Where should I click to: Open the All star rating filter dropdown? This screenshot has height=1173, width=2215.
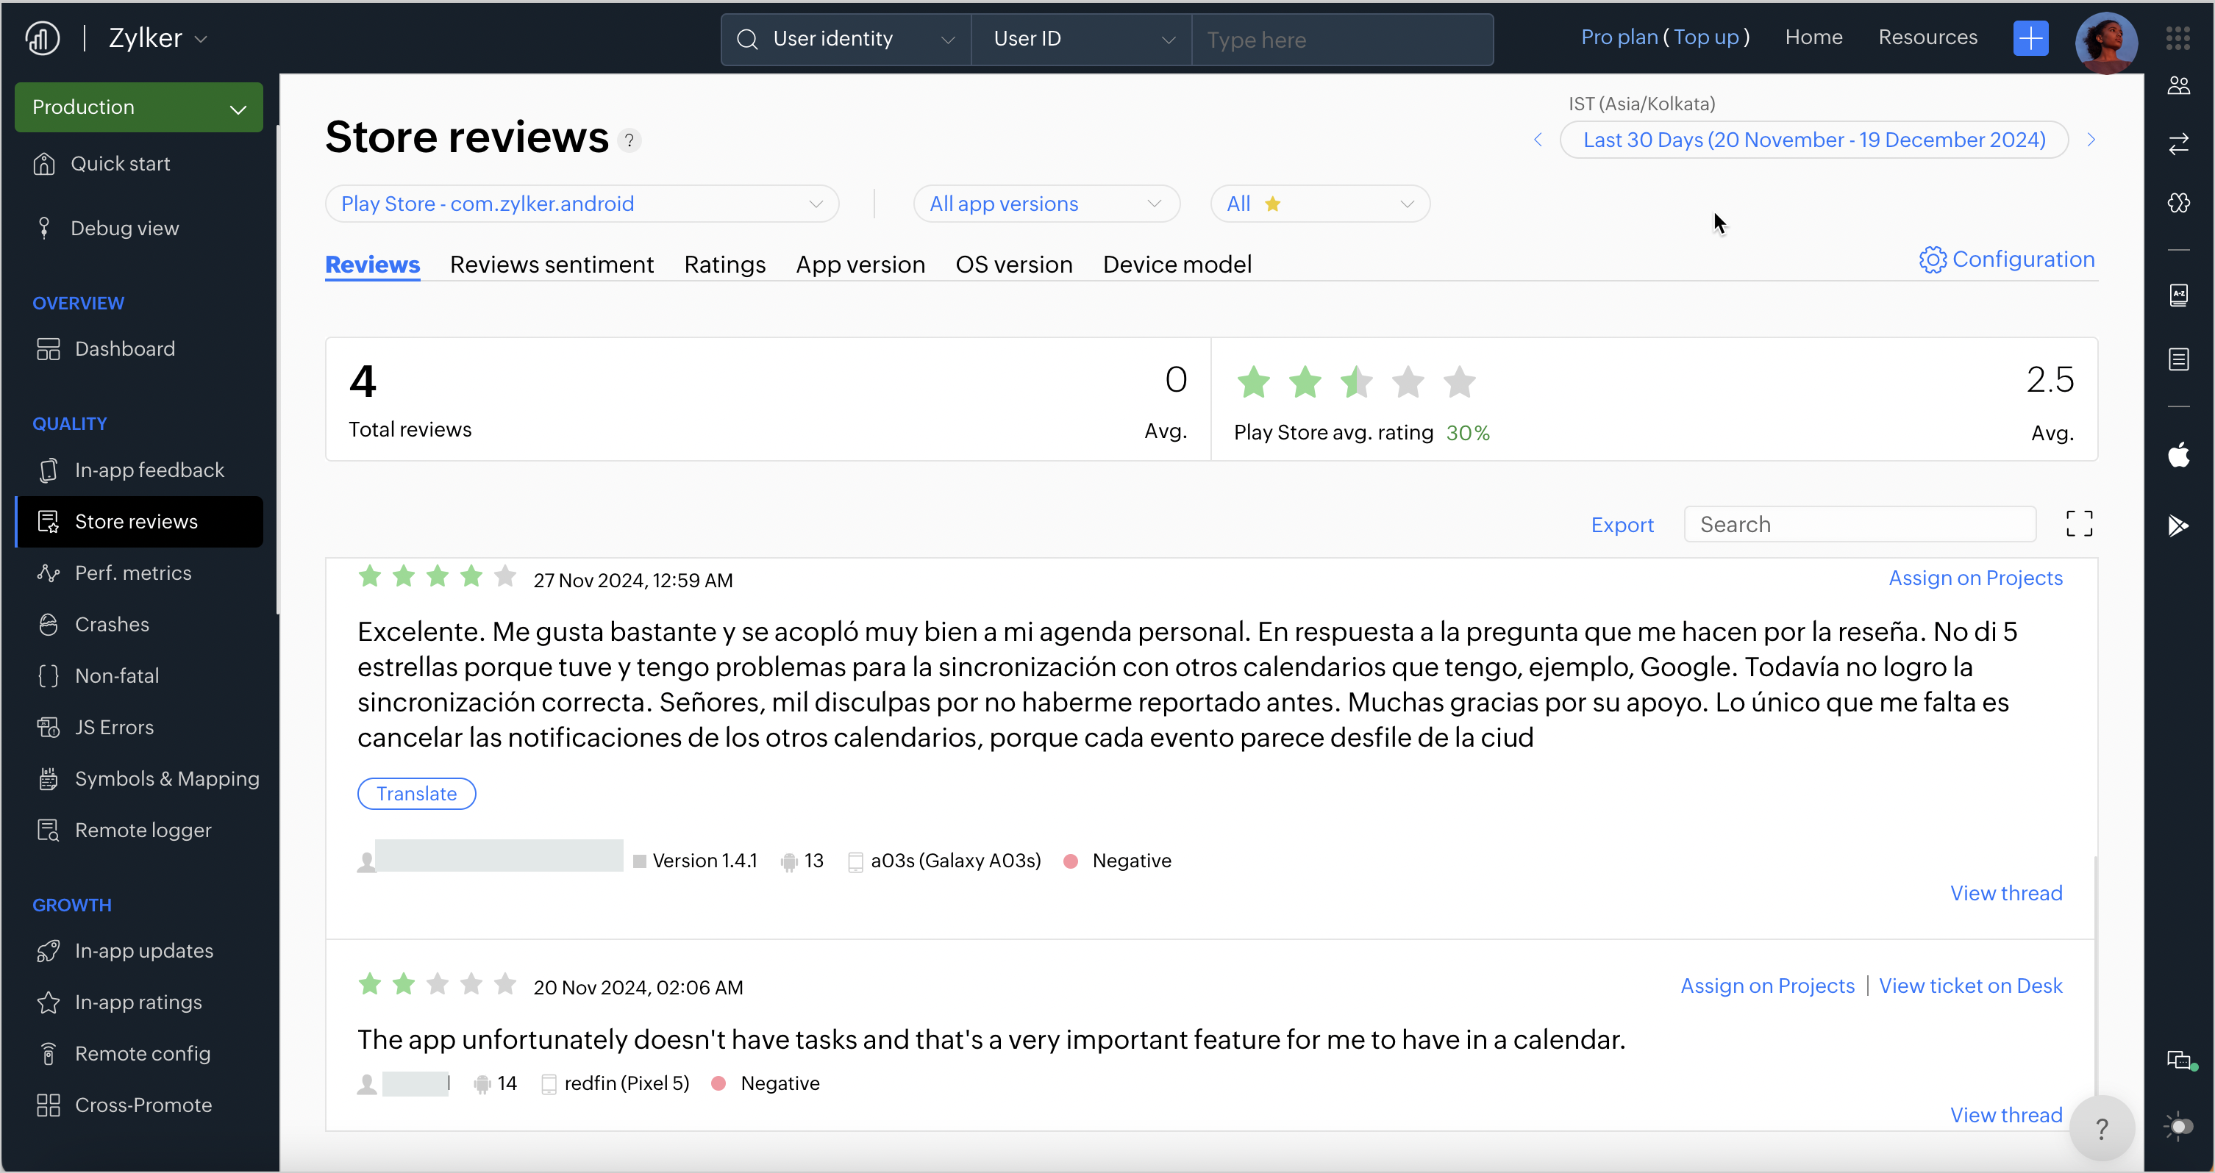[x=1319, y=204]
